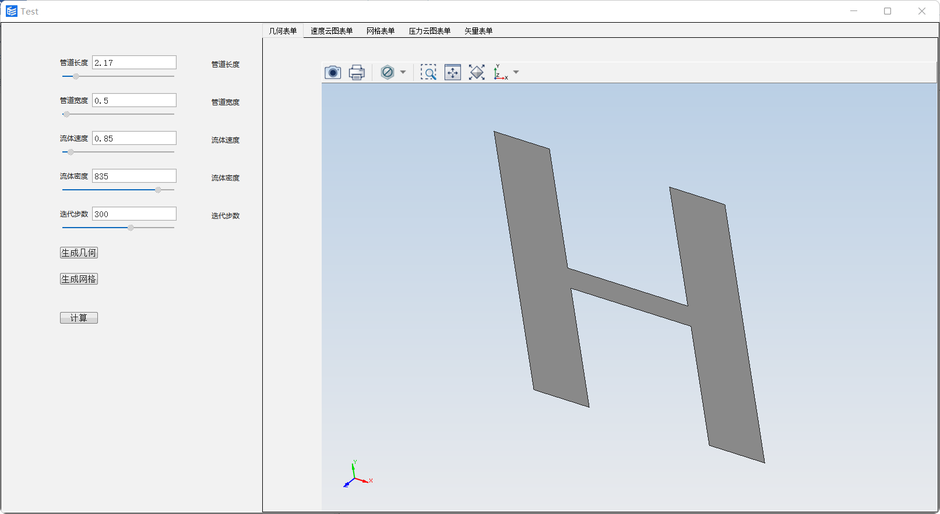Screen dimensions: 940x514
Task: Click the 生成几何 button
Action: 79,253
